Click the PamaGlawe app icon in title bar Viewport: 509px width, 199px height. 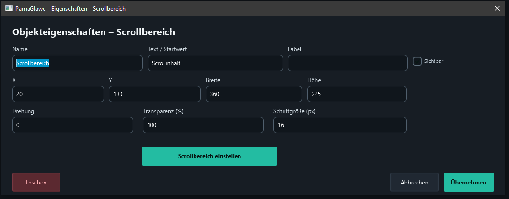tap(9, 8)
